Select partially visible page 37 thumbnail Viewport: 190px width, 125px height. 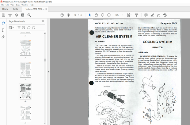[x=25, y=33]
